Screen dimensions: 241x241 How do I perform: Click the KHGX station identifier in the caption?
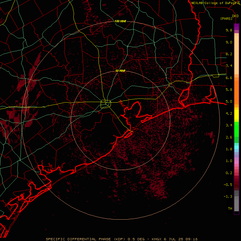[x=156, y=239]
